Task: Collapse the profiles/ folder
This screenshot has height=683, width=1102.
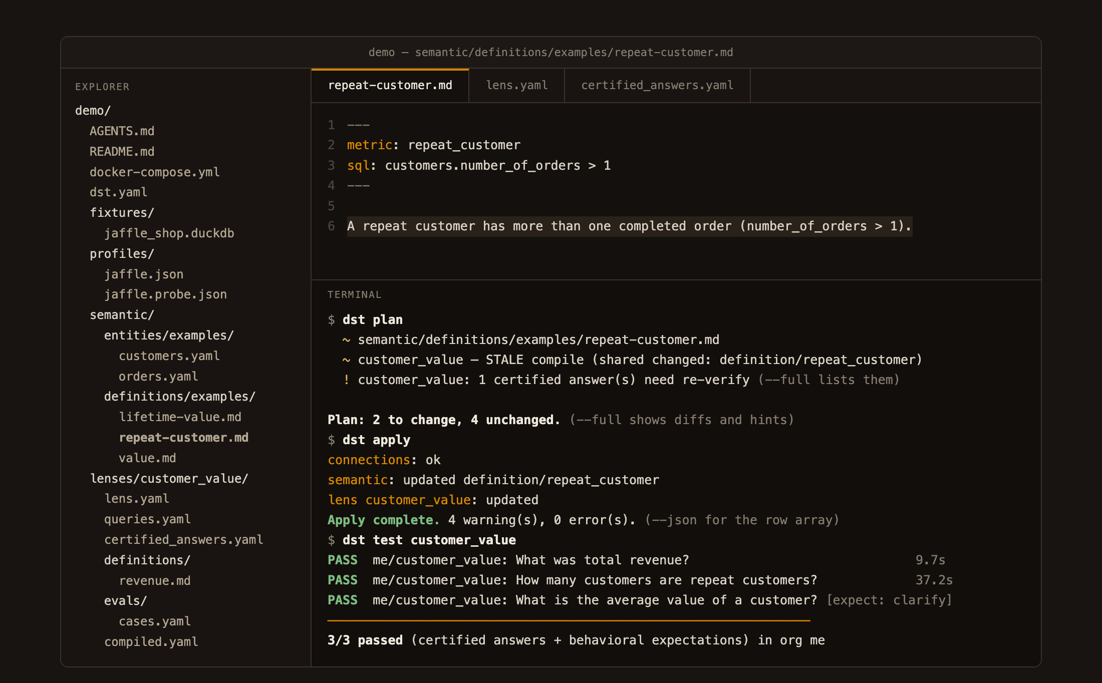Action: [x=122, y=254]
